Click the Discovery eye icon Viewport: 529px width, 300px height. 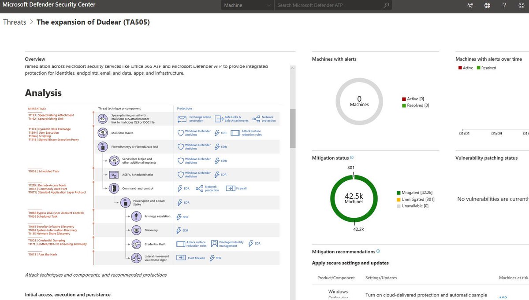[x=136, y=230]
